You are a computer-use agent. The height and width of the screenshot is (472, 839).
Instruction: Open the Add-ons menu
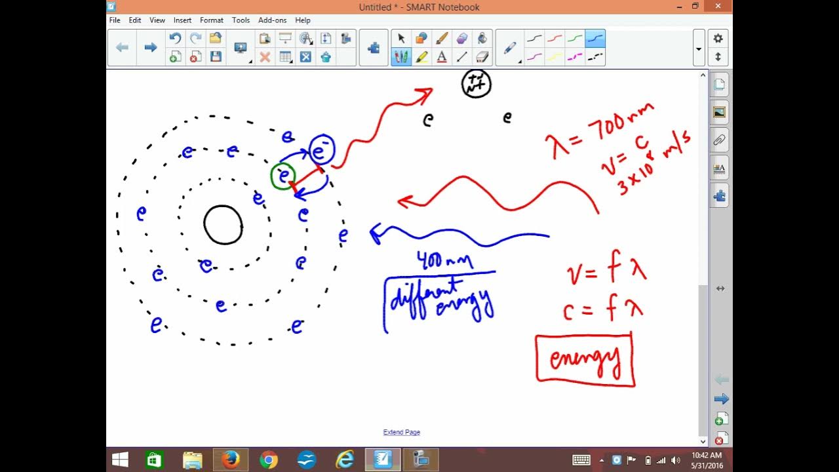click(x=272, y=20)
